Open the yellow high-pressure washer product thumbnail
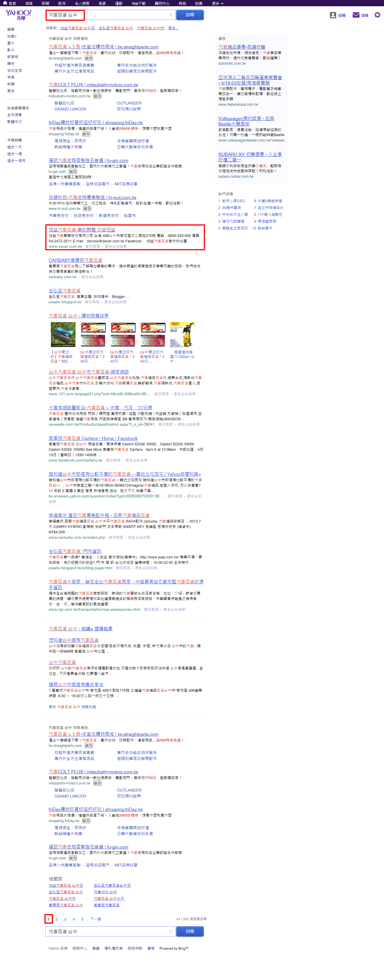Viewport: 384px width, 961px height. (183, 334)
